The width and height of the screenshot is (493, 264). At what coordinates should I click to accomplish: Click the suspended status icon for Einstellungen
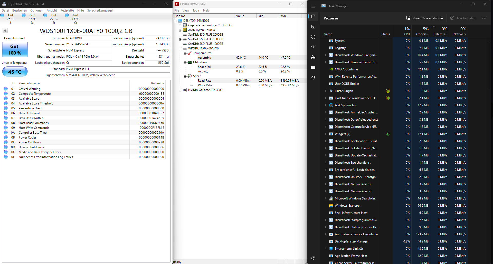tap(388, 91)
